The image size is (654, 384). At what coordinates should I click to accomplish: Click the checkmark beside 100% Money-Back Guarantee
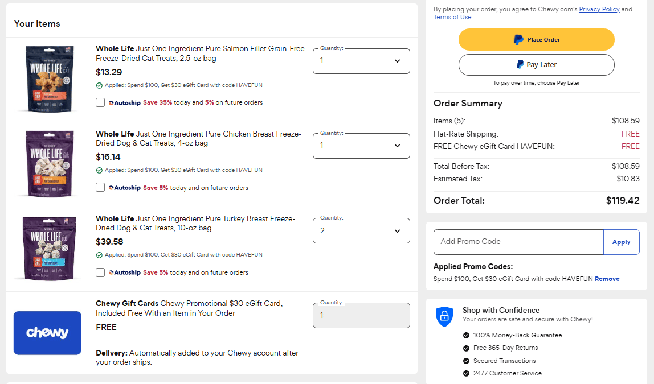point(467,335)
